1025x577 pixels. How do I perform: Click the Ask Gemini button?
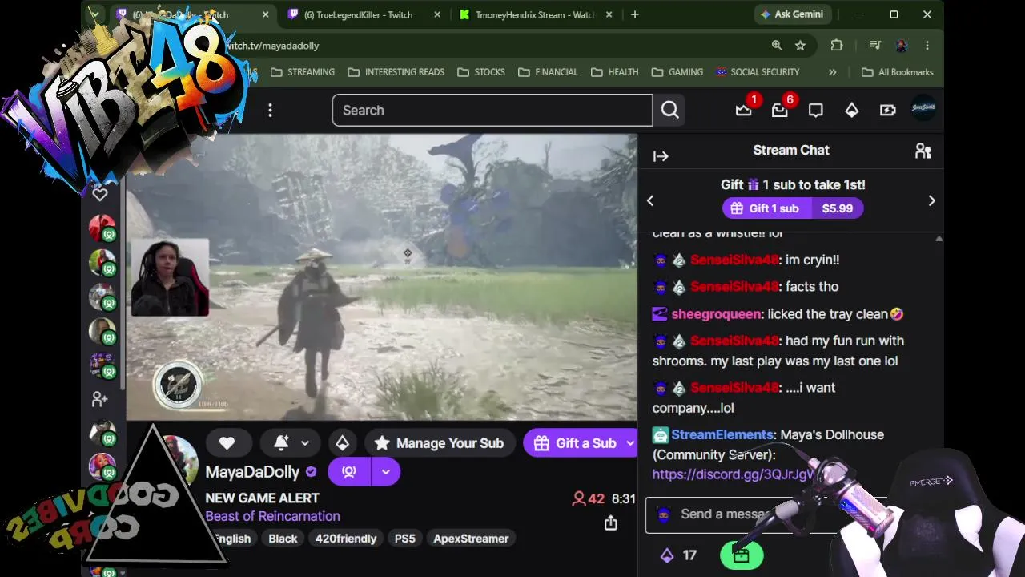coord(791,14)
